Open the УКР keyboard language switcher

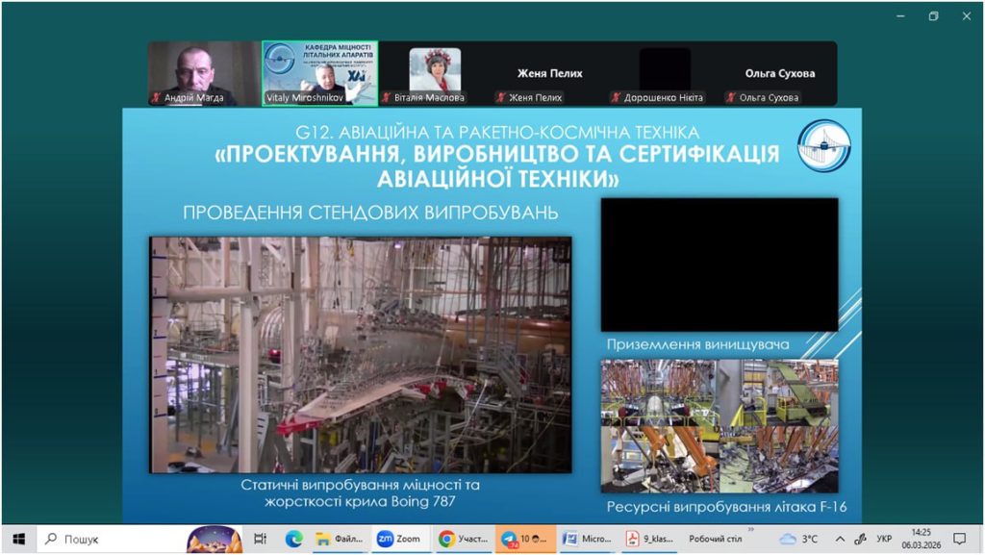(x=885, y=539)
